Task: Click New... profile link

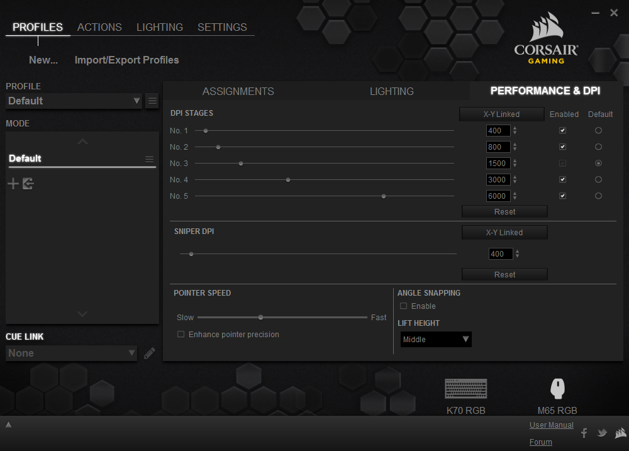Action: pos(43,60)
